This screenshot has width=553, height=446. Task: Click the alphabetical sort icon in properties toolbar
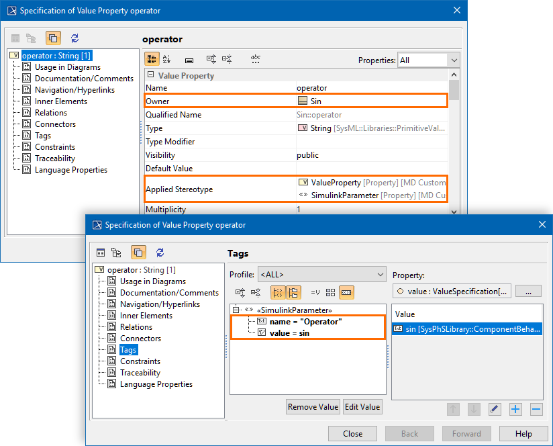click(167, 60)
